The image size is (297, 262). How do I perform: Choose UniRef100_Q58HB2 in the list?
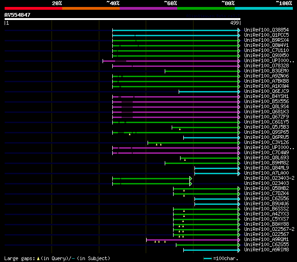[x=266, y=189]
